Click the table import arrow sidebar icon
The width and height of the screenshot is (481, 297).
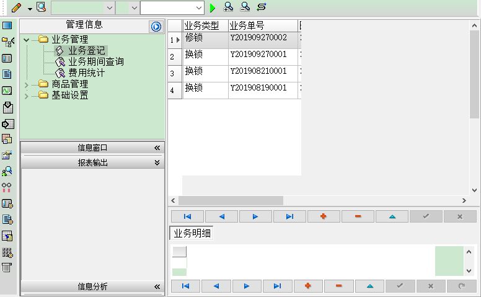pos(7,236)
